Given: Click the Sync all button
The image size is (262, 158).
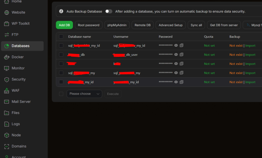Looking at the screenshot, I should click(x=196, y=25).
